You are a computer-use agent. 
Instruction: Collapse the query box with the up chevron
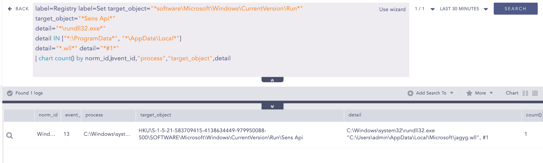(x=272, y=80)
